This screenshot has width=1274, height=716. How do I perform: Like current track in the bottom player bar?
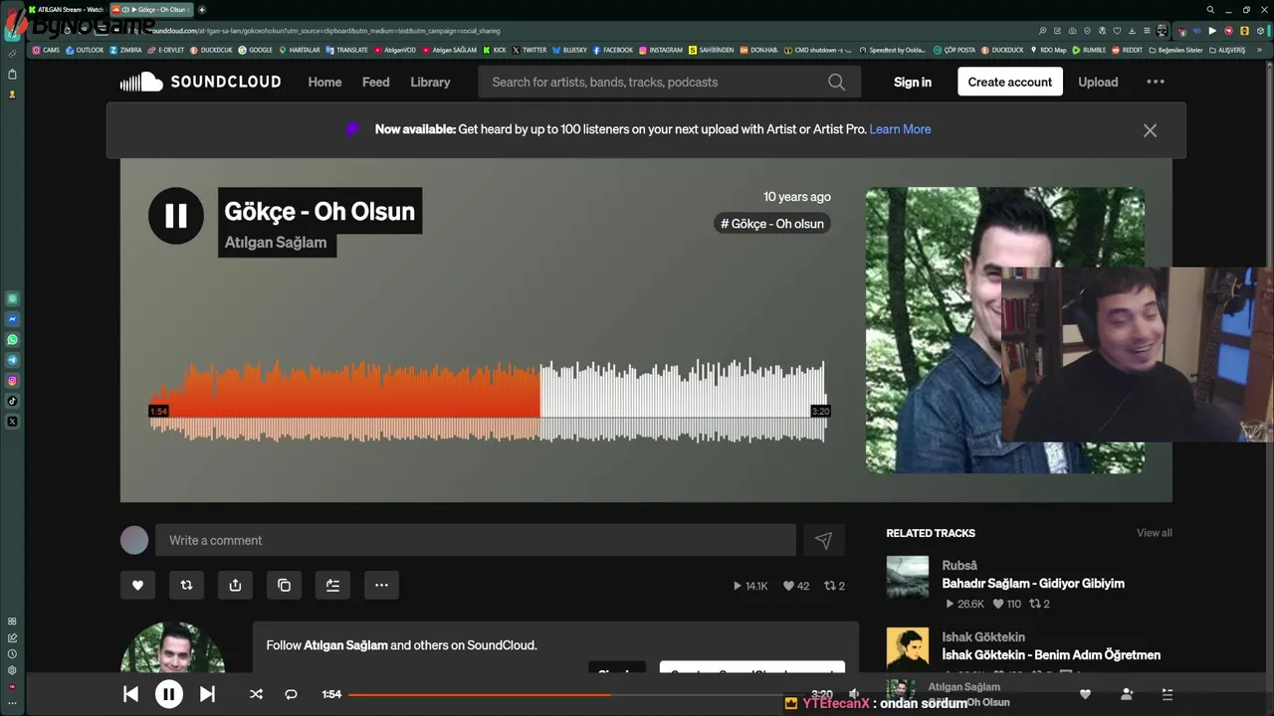[x=1086, y=694]
